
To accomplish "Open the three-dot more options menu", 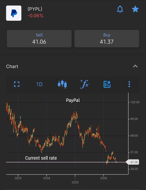I will click(x=129, y=84).
